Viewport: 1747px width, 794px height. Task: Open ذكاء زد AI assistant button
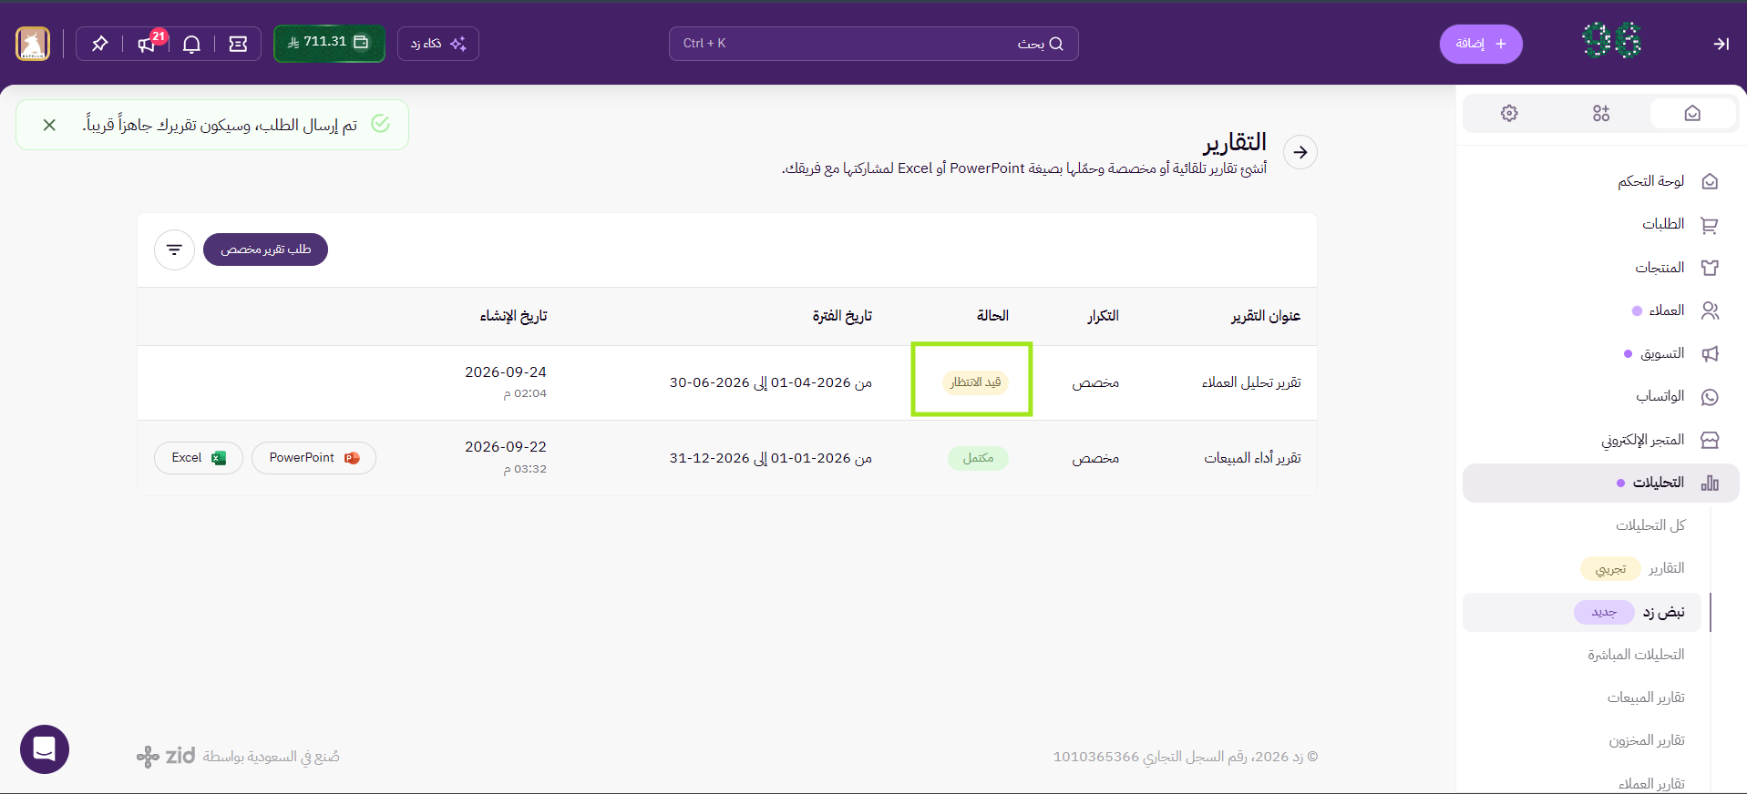[438, 44]
